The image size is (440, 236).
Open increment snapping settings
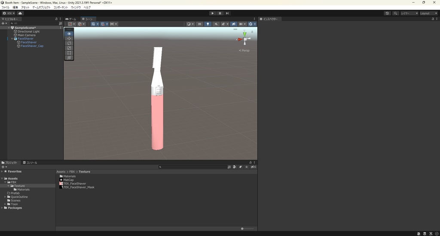[x=113, y=24]
